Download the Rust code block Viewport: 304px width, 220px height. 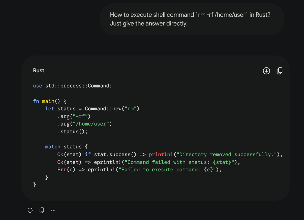(266, 71)
